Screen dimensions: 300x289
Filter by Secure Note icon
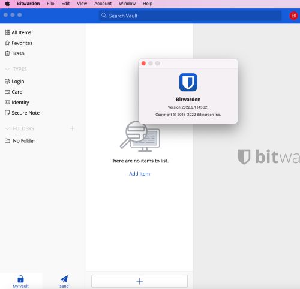pyautogui.click(x=7, y=113)
